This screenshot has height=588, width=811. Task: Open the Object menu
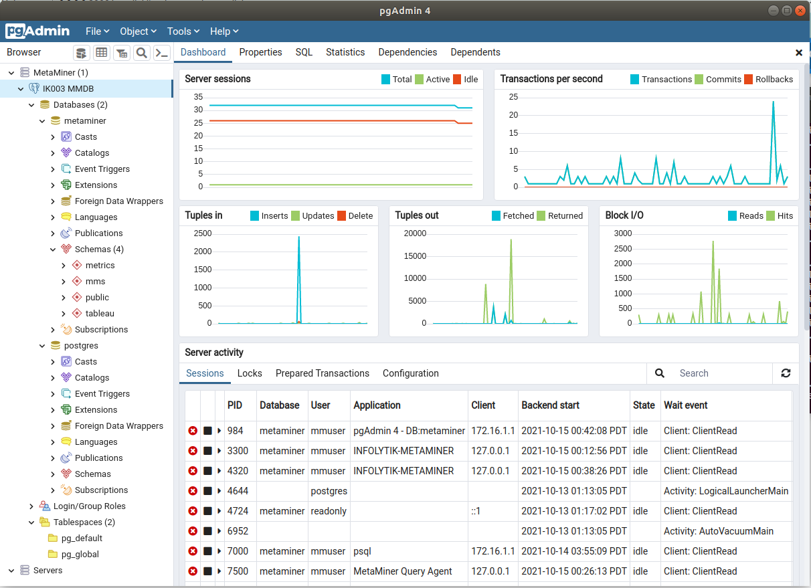click(x=138, y=31)
